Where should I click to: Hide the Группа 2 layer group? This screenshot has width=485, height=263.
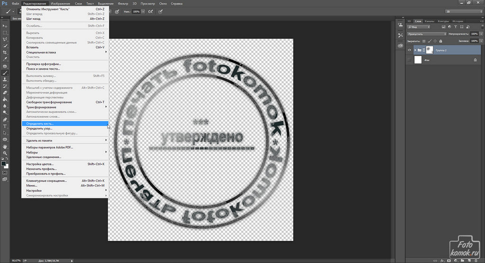click(410, 50)
